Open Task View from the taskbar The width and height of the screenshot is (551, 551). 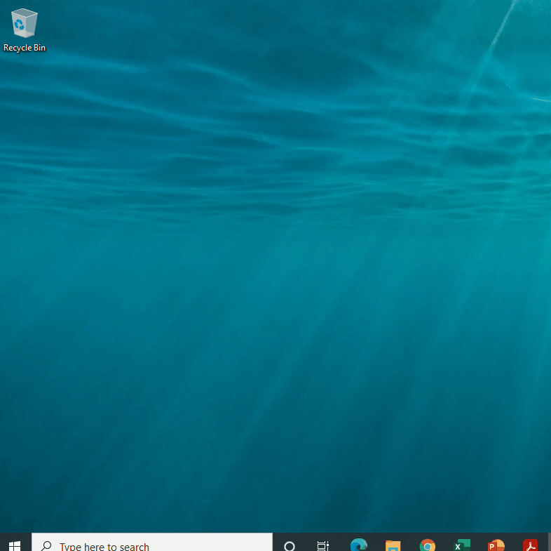coord(323,545)
